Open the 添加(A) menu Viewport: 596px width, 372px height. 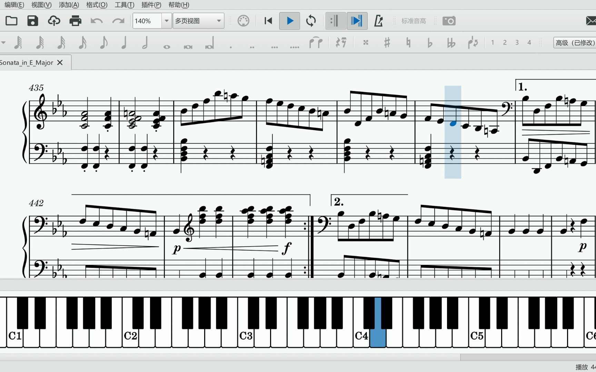click(x=69, y=5)
